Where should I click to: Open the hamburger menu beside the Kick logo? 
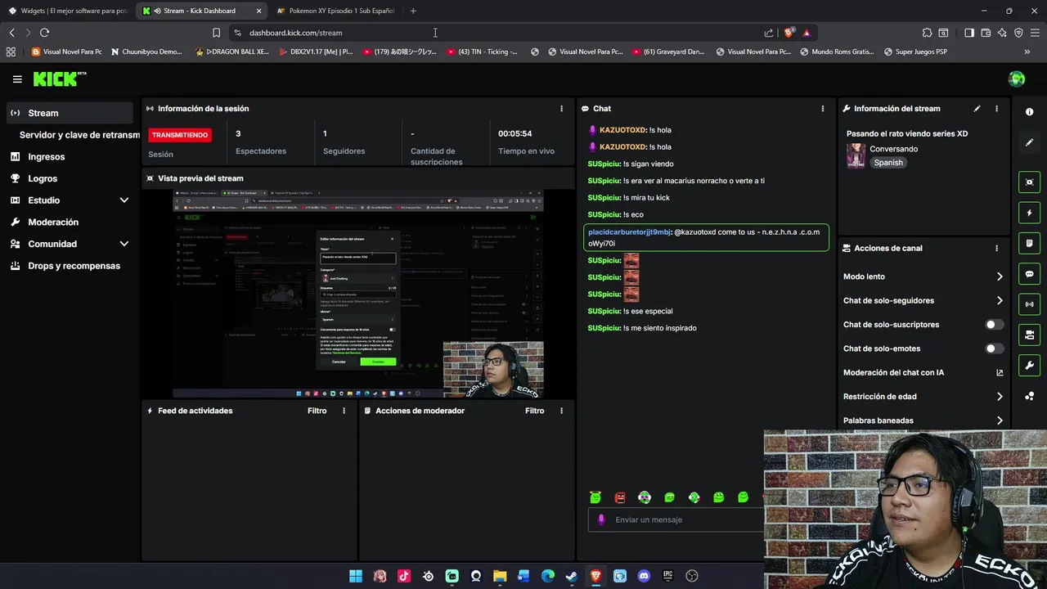point(17,79)
